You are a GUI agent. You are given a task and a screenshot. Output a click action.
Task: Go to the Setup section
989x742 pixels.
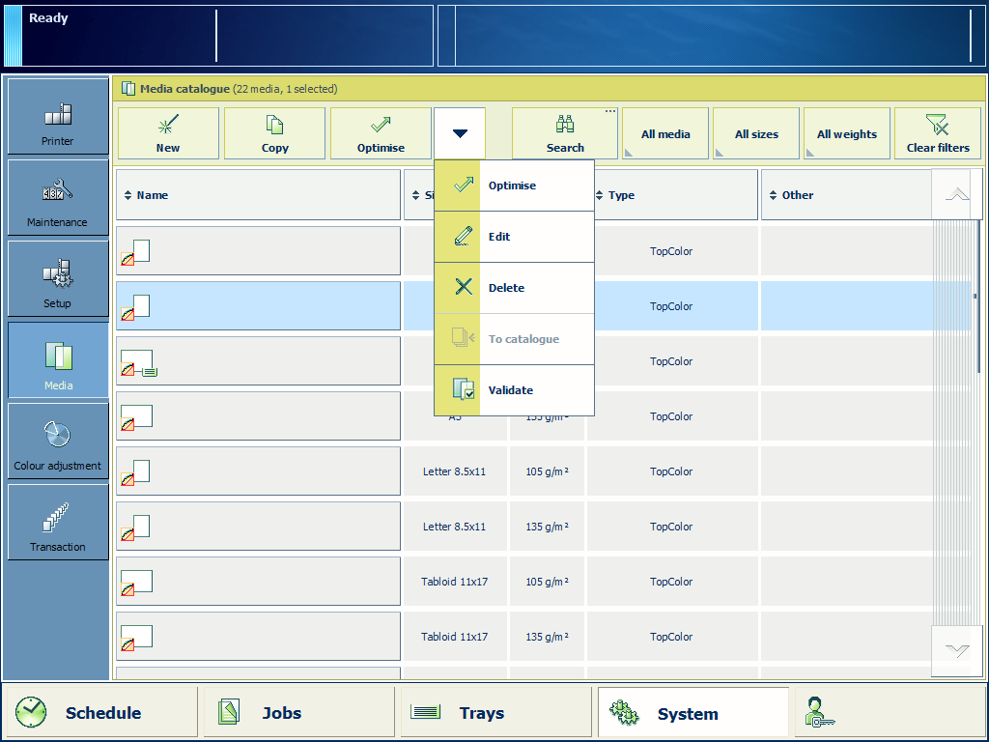click(58, 278)
